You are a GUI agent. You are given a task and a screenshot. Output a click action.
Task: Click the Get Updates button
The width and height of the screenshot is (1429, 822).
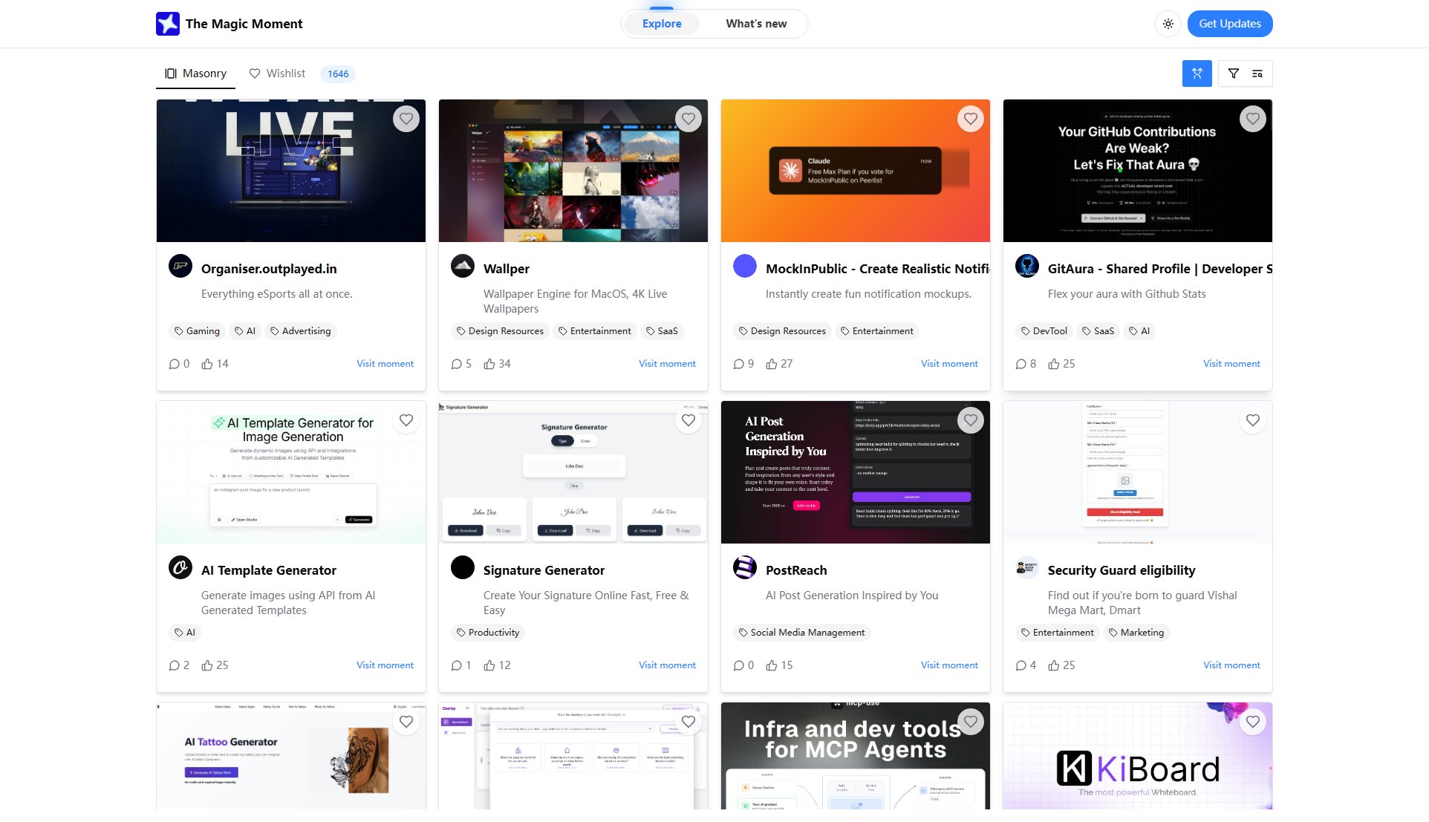(x=1230, y=24)
